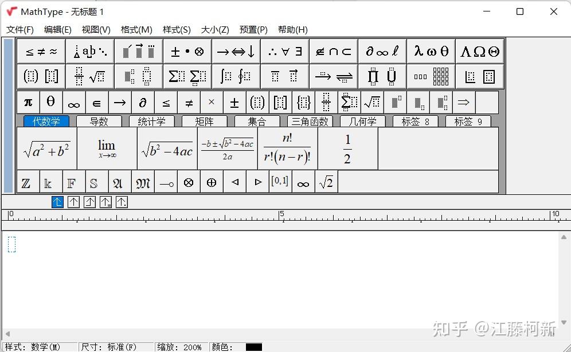The image size is (571, 352).
Task: Open products and set theory templates palette
Action: point(382,76)
